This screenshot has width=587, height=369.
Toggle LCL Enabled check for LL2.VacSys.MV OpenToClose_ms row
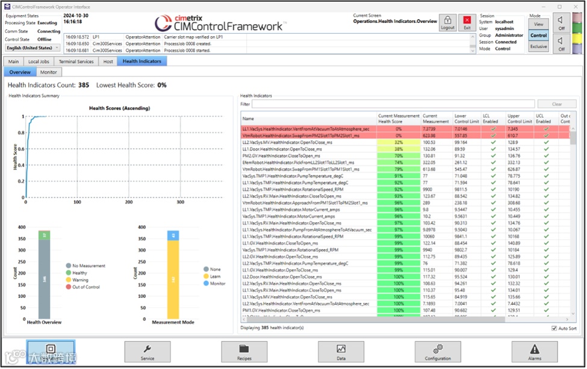pos(494,143)
